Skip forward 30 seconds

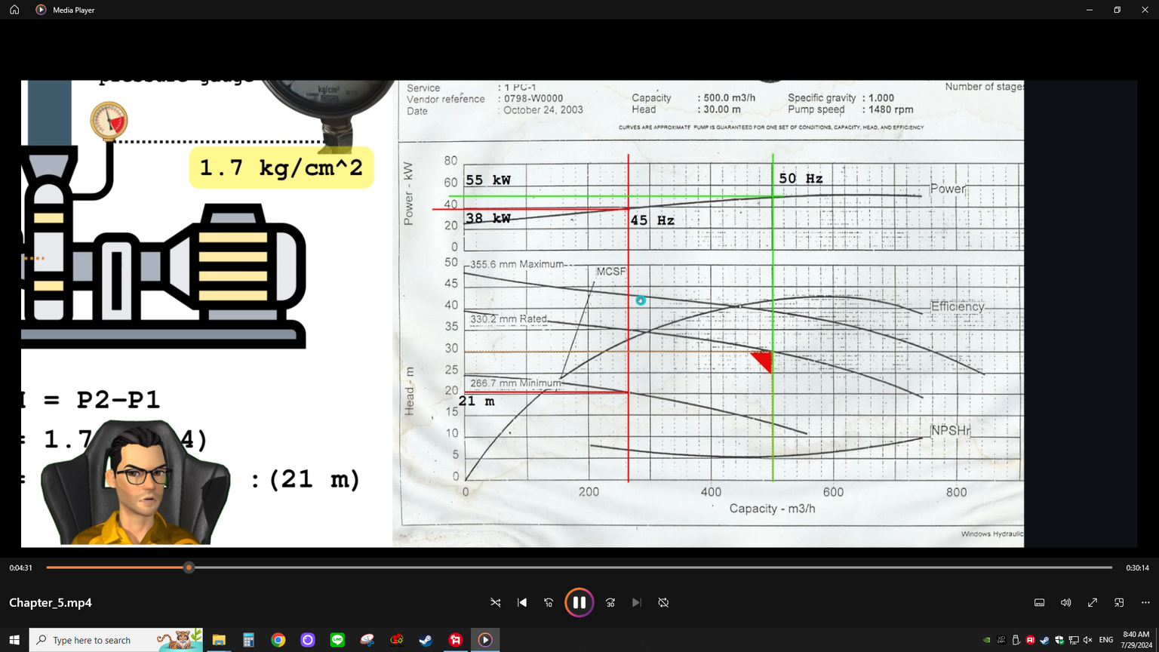pyautogui.click(x=610, y=602)
